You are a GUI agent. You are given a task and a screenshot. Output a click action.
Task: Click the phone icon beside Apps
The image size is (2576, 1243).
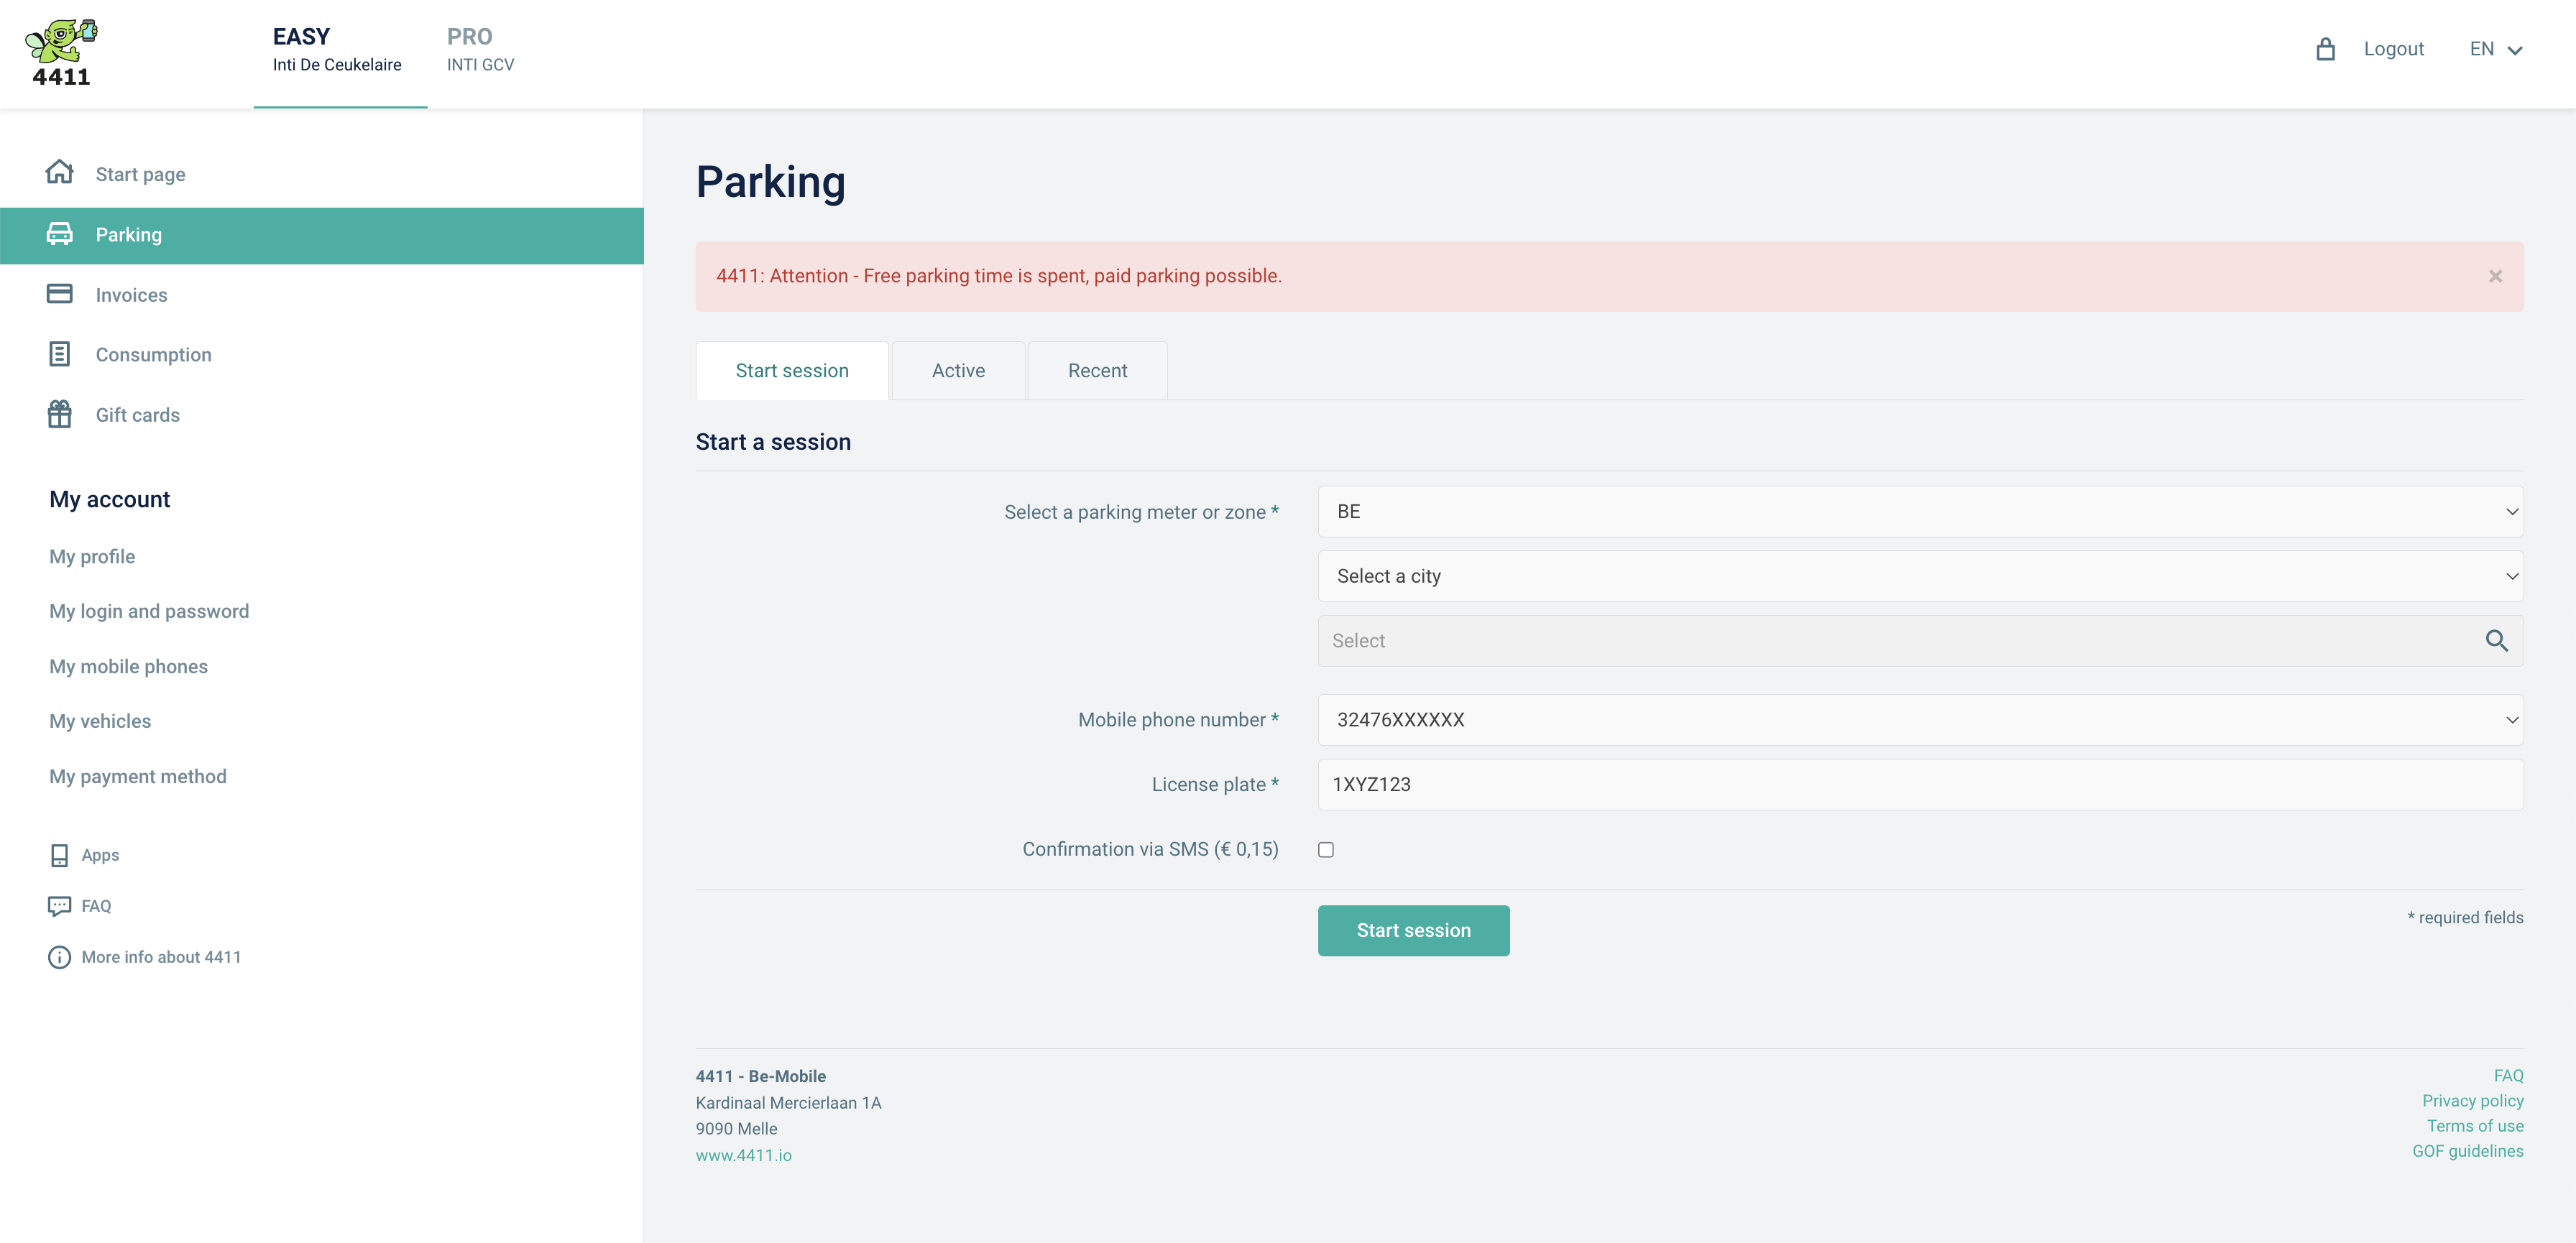coord(59,856)
